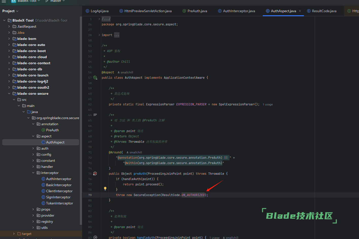Expand the blade-bom module
Viewport: 359px width, 239px height.
pyautogui.click(x=9, y=39)
